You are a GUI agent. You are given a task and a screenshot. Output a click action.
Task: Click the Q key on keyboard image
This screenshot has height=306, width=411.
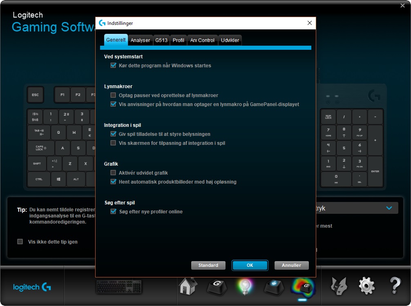click(x=58, y=133)
